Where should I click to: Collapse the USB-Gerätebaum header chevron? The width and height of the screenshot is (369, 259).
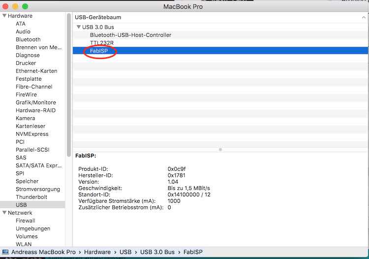click(364, 17)
